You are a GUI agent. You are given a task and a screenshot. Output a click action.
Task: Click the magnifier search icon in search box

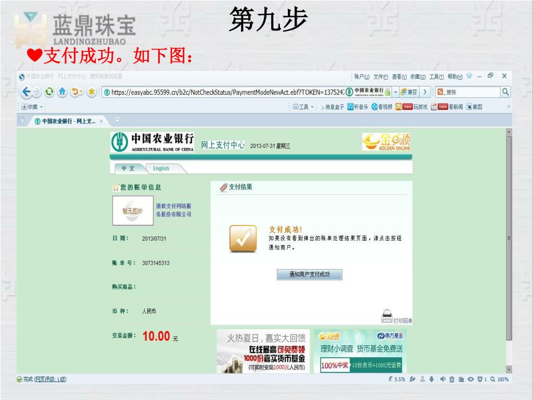point(505,92)
